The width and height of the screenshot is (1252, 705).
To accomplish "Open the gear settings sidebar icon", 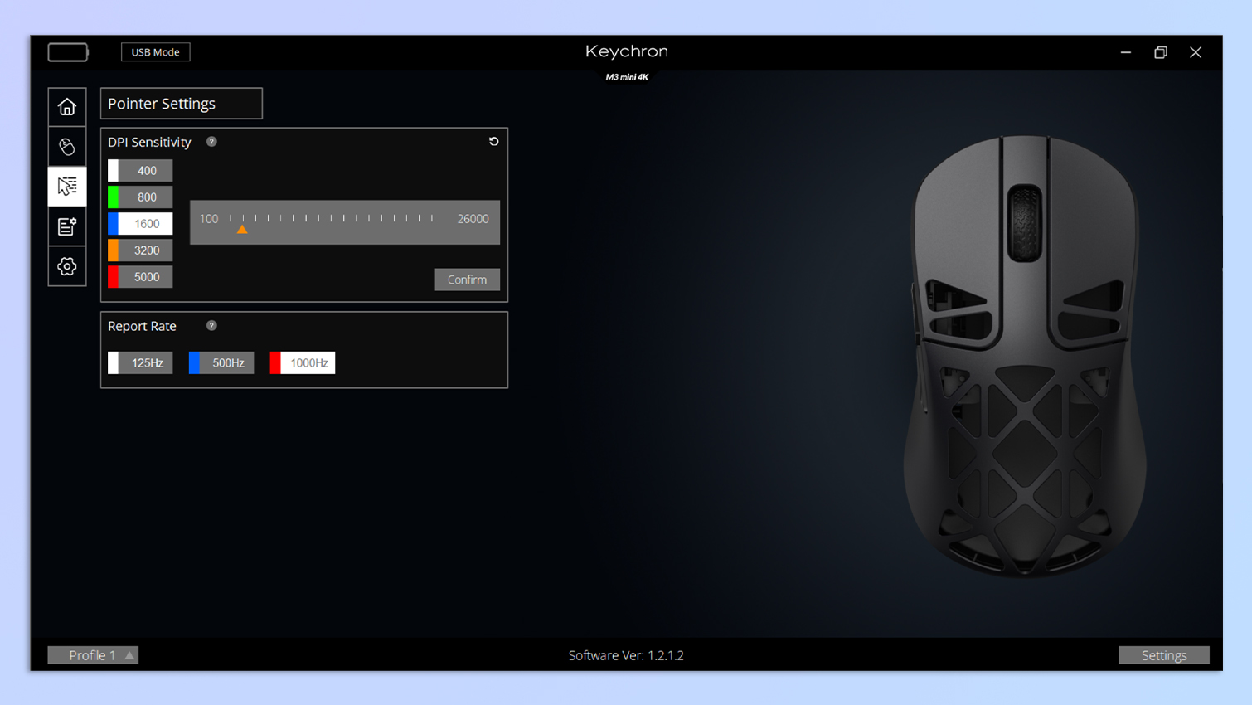I will [x=67, y=266].
